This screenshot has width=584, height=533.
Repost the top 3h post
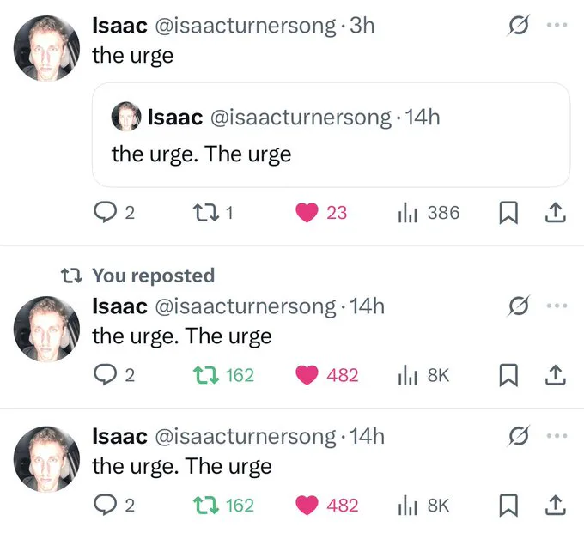(213, 213)
